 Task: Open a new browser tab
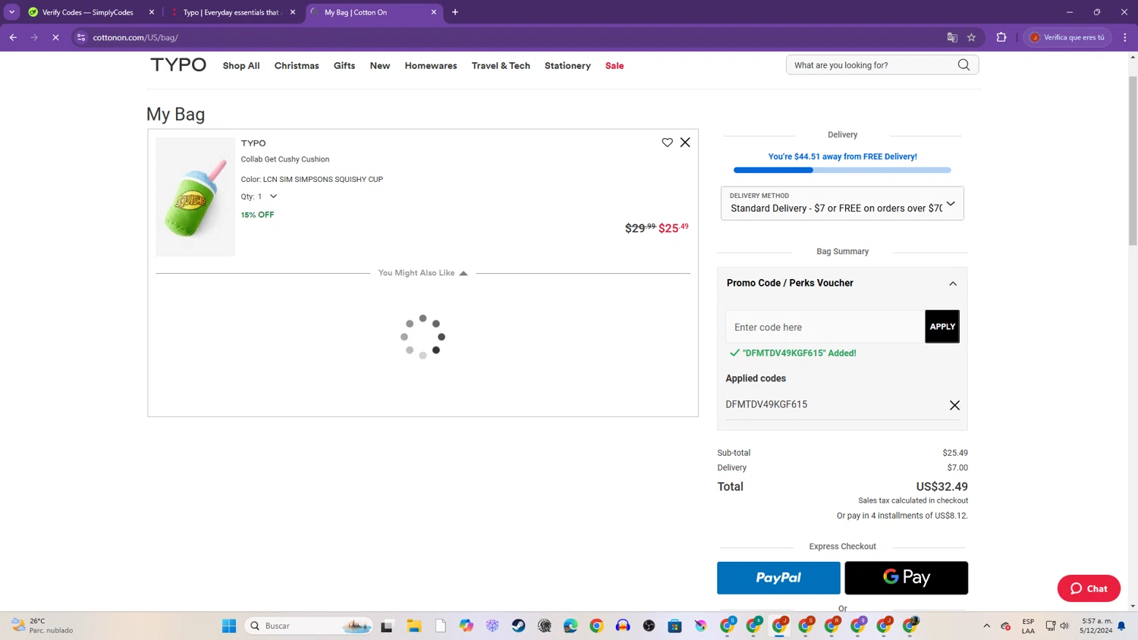tap(455, 12)
